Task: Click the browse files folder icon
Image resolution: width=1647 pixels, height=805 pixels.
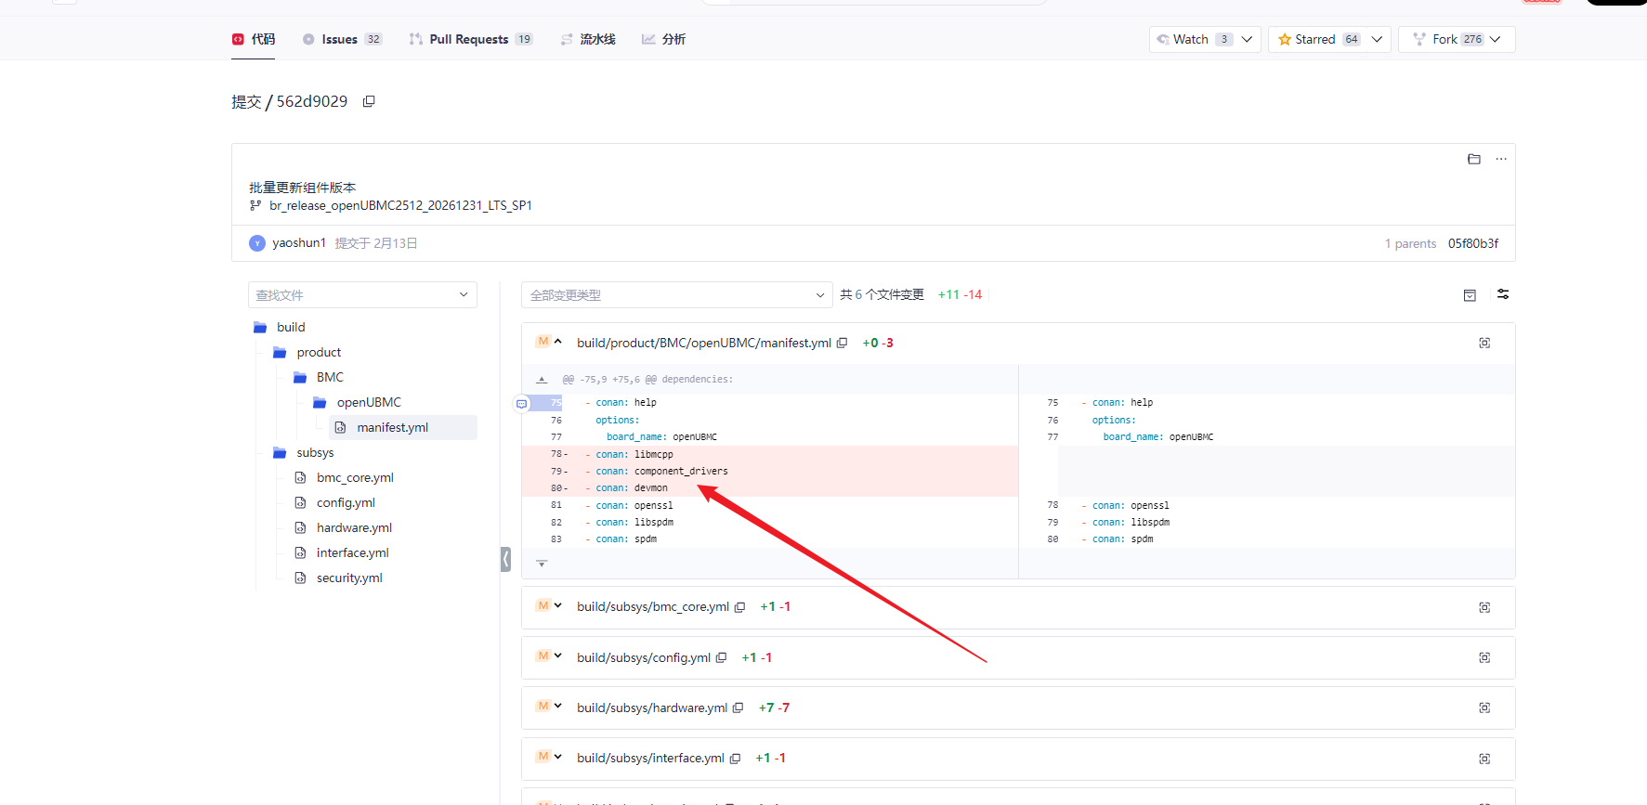Action: pyautogui.click(x=1473, y=159)
